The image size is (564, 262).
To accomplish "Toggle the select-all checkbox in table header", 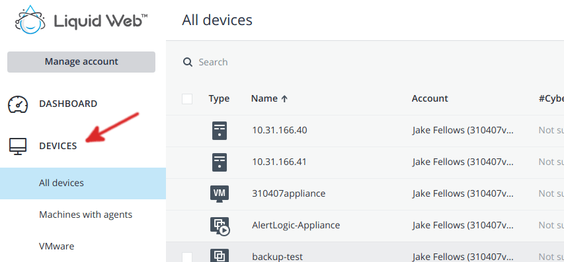I will [x=187, y=99].
